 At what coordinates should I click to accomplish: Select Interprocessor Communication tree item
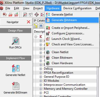point(64,85)
